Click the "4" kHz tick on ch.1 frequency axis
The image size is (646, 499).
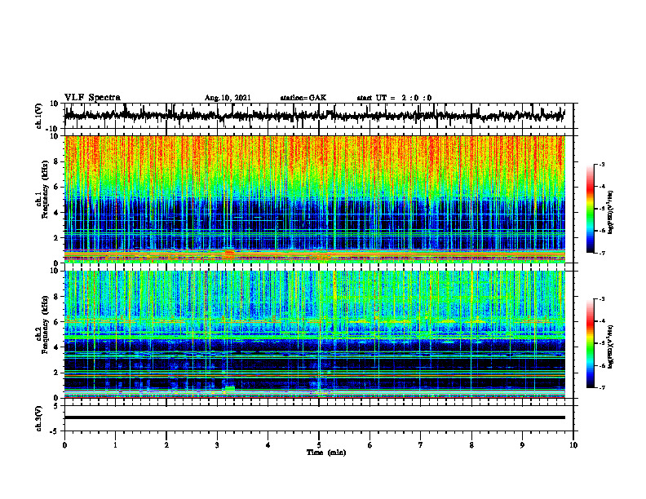pos(57,213)
